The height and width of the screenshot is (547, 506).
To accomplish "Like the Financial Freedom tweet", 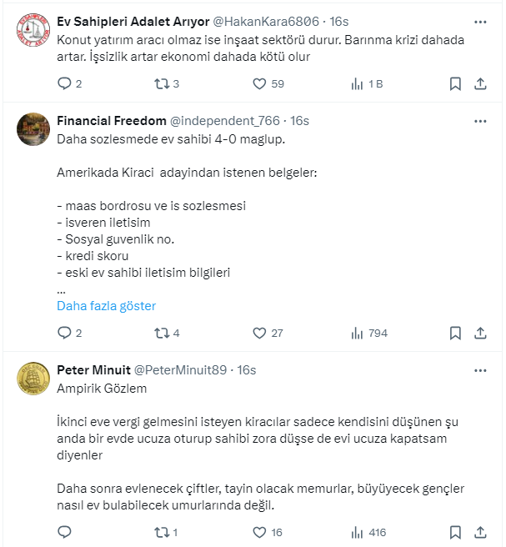I will coord(258,333).
